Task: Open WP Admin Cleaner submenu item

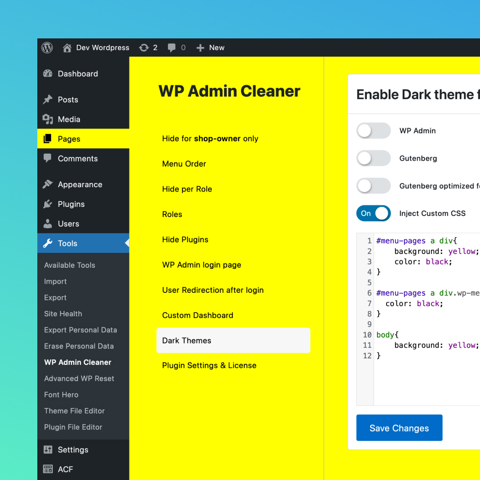Action: pos(77,362)
